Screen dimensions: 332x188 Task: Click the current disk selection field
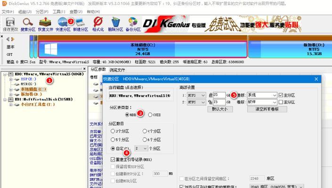pyautogui.click(x=139, y=95)
